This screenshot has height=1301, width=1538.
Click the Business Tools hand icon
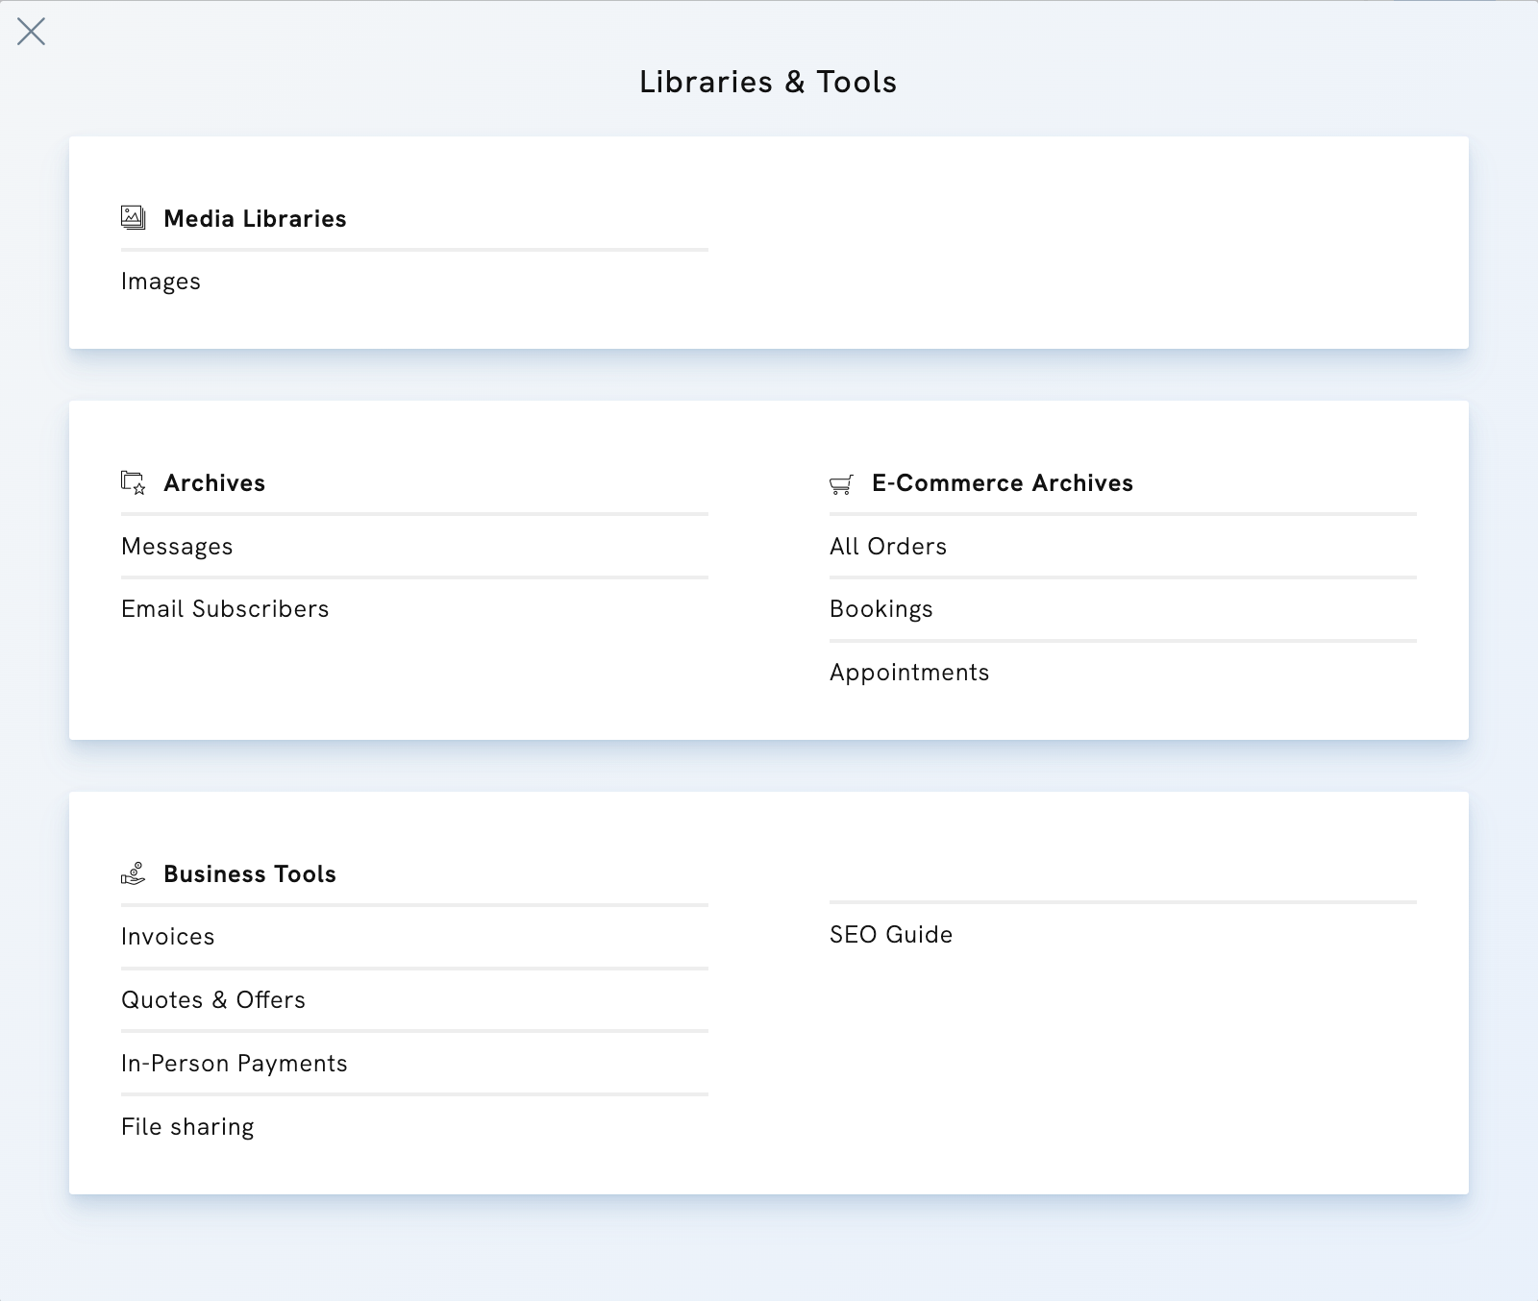pos(133,873)
